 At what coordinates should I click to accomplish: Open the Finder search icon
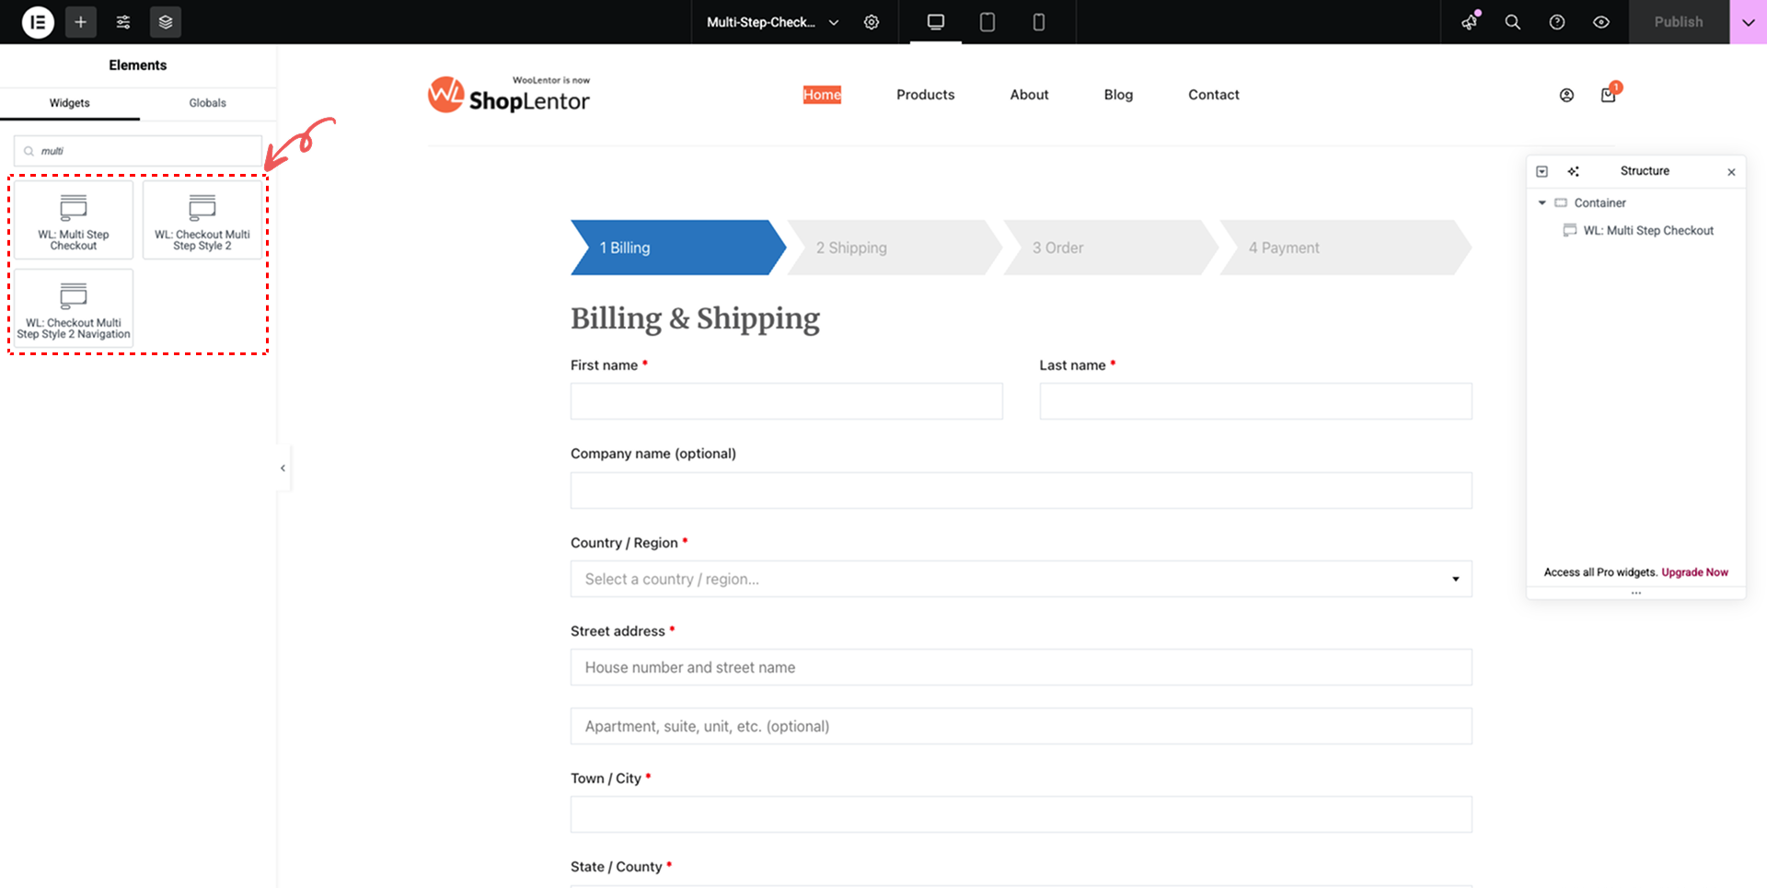click(x=1512, y=21)
